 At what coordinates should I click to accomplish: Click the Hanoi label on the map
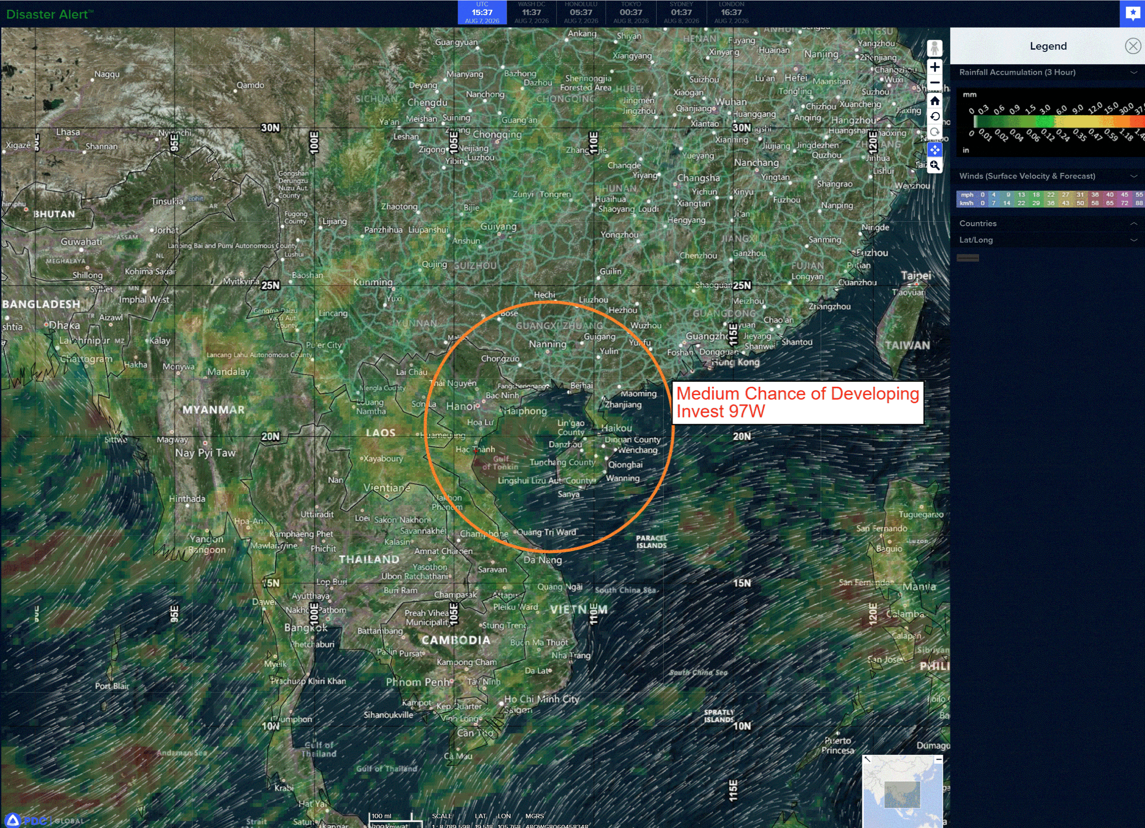460,406
